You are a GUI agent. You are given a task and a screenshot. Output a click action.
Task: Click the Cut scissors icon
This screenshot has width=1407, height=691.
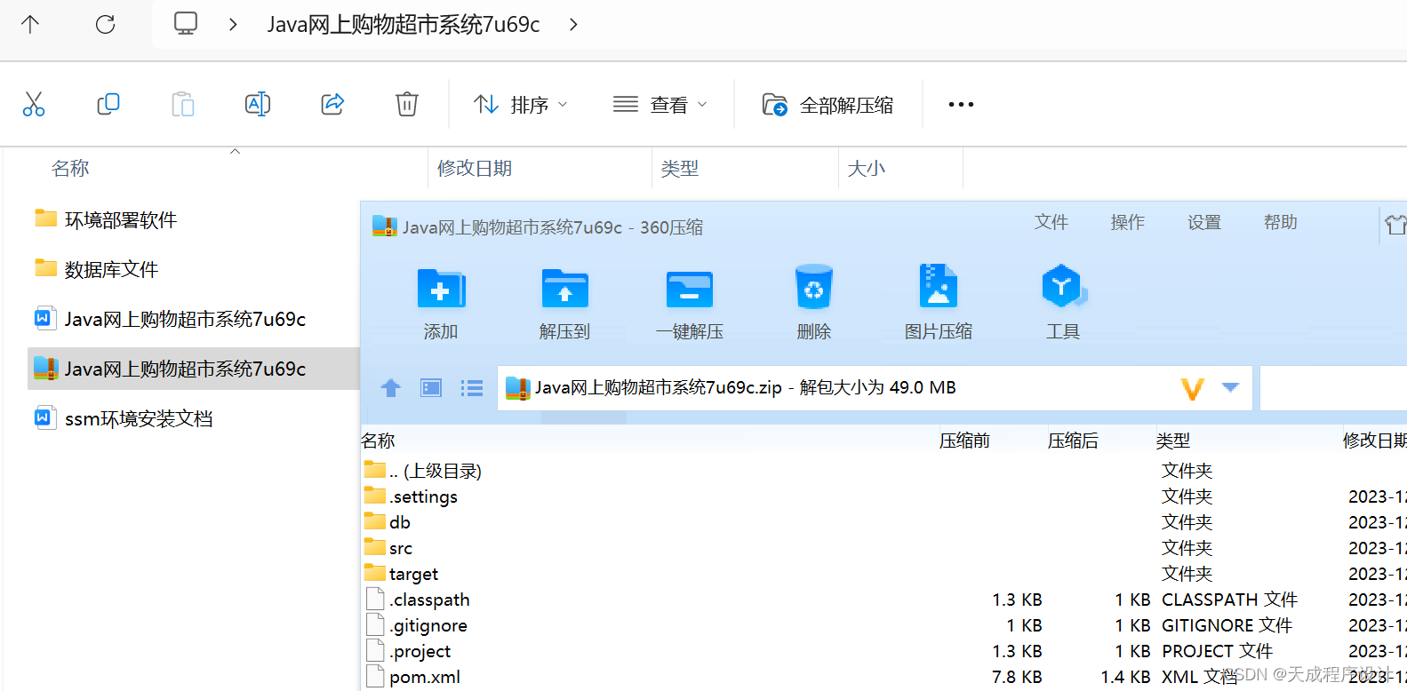(34, 104)
